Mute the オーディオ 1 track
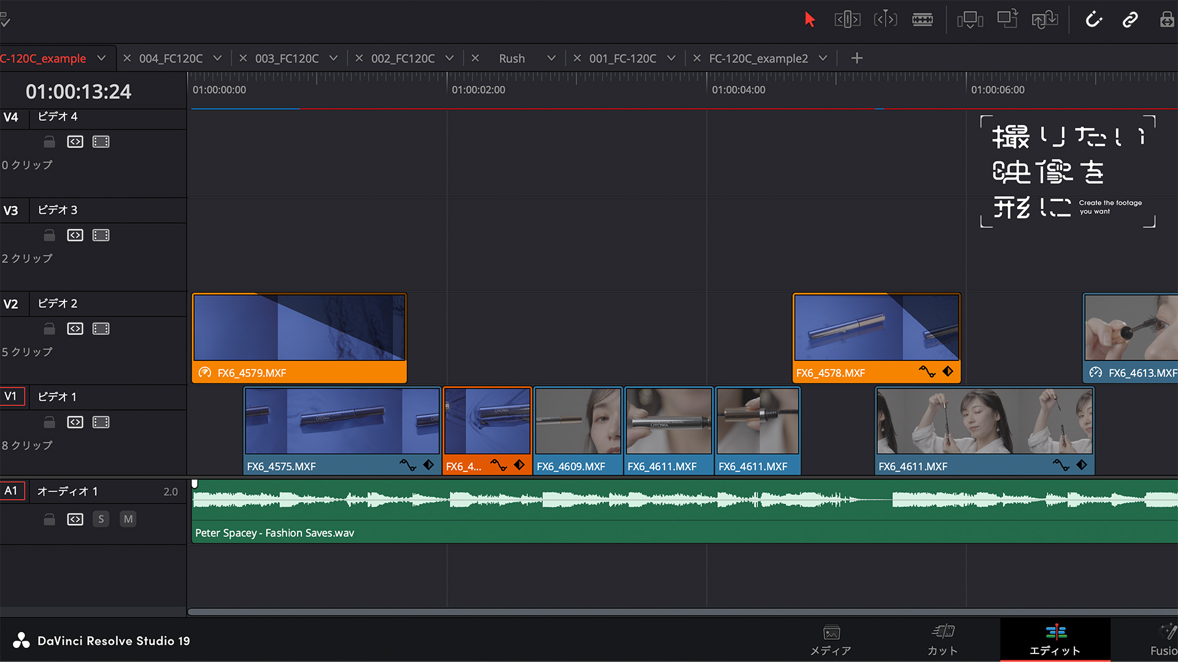 click(128, 519)
